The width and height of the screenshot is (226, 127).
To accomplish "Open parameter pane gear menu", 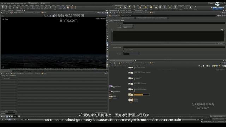I will (x=218, y=16).
